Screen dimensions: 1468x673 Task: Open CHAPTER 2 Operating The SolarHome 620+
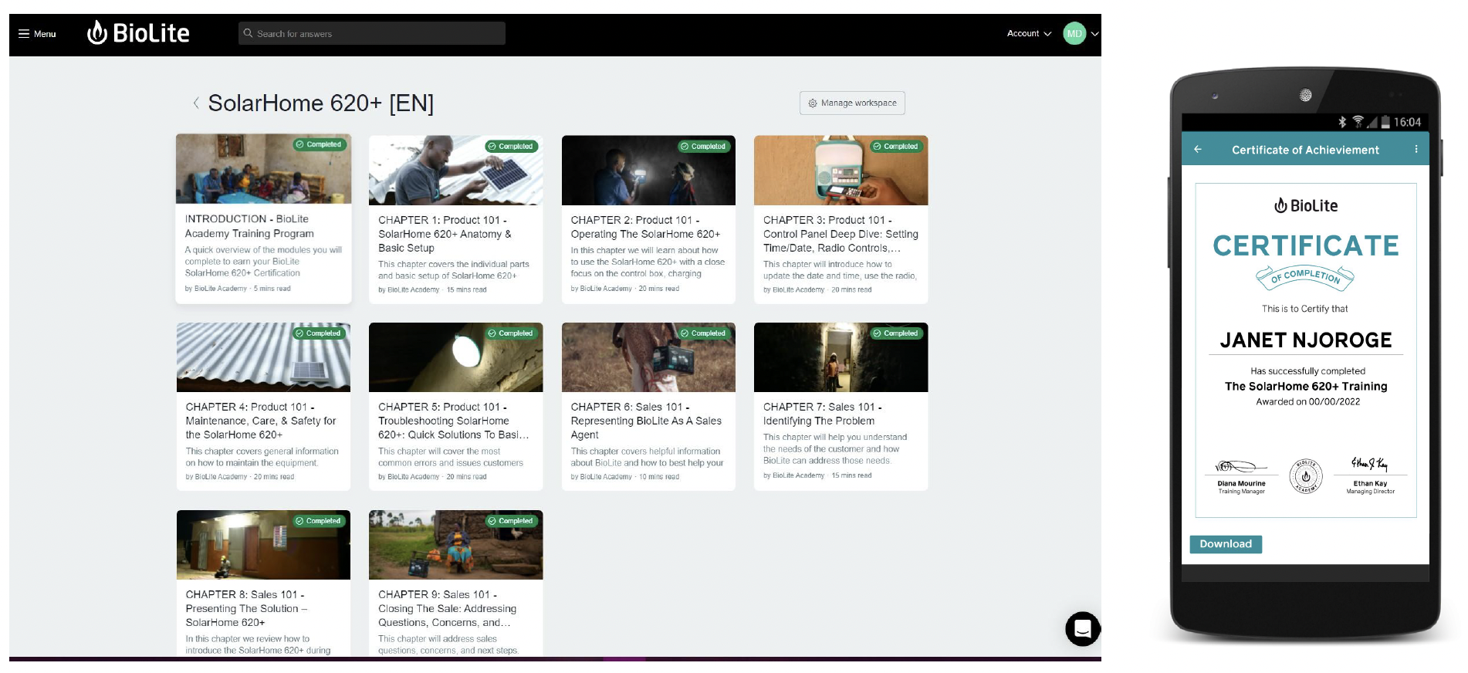click(645, 227)
